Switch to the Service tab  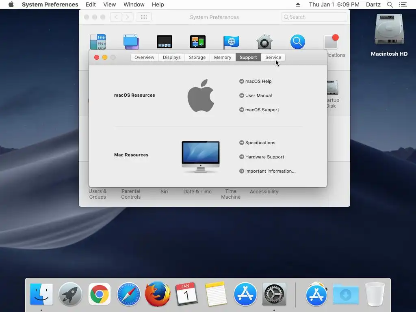(273, 57)
